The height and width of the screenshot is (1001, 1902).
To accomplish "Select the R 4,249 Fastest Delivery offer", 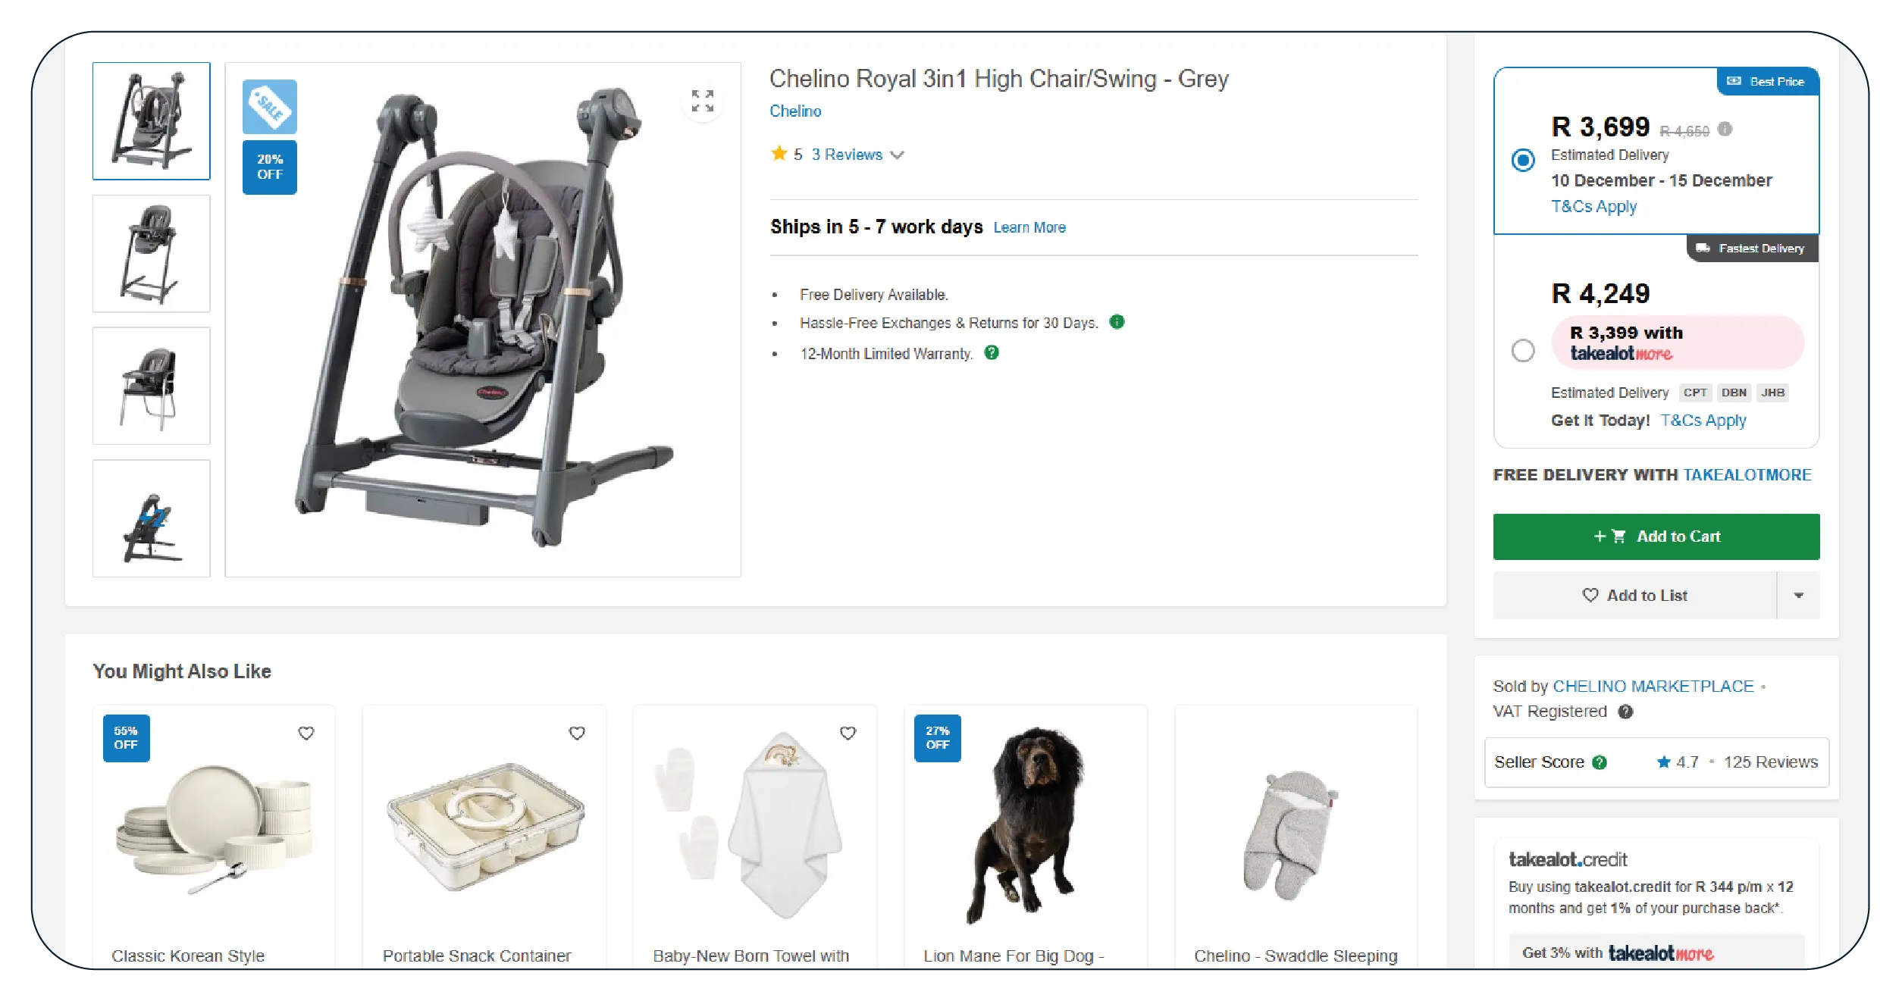I will pyautogui.click(x=1523, y=351).
